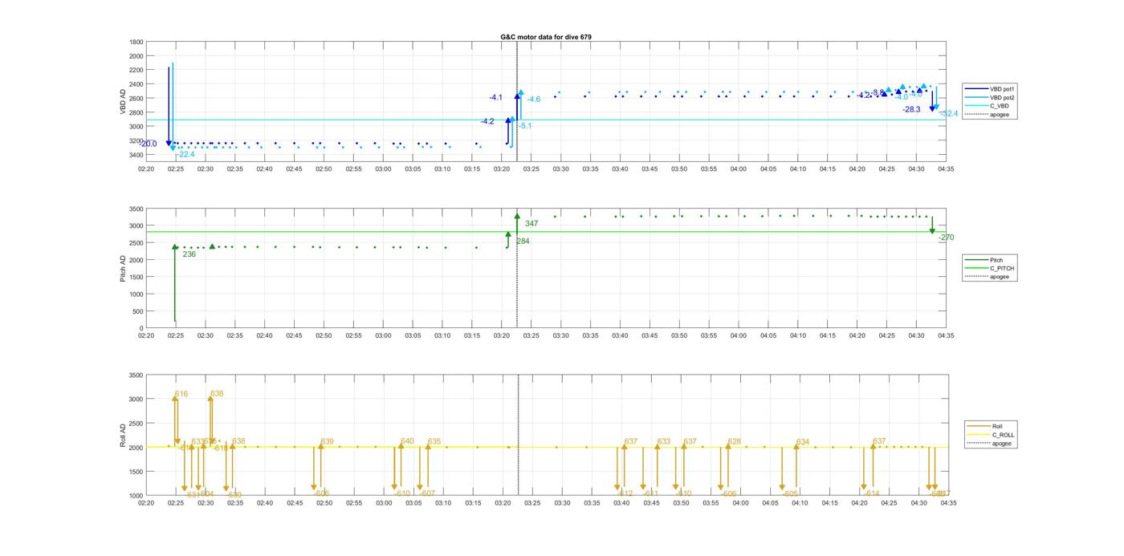Click the '-5.1' VBD data label
The height and width of the screenshot is (556, 1124).
pos(525,126)
